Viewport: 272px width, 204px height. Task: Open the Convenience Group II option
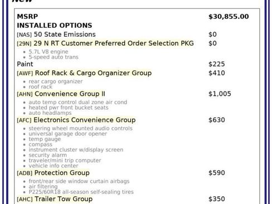tap(70, 94)
